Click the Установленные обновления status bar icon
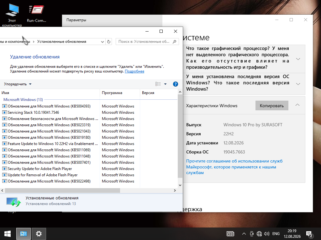The image size is (321, 240). point(13,202)
